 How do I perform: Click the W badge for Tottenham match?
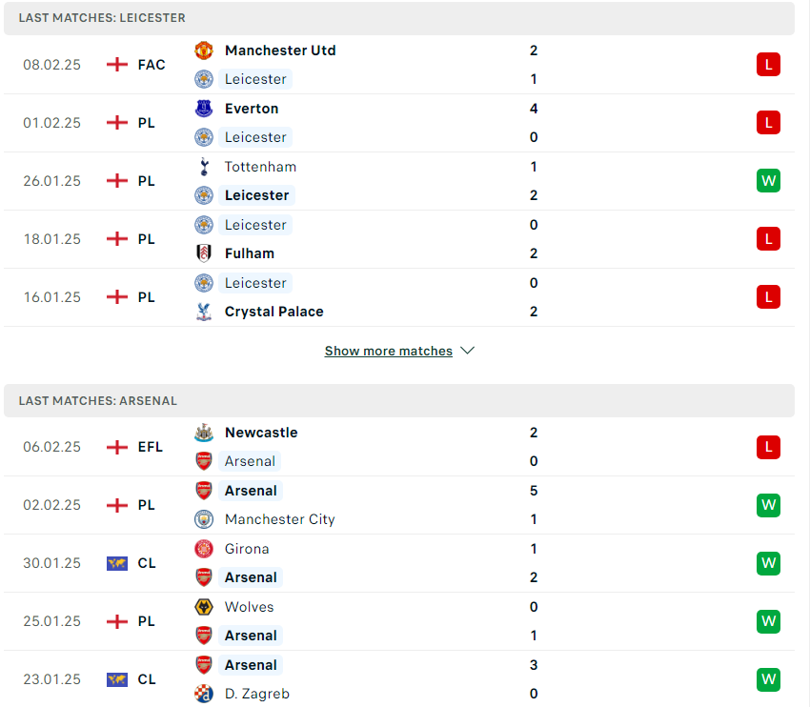tap(768, 181)
